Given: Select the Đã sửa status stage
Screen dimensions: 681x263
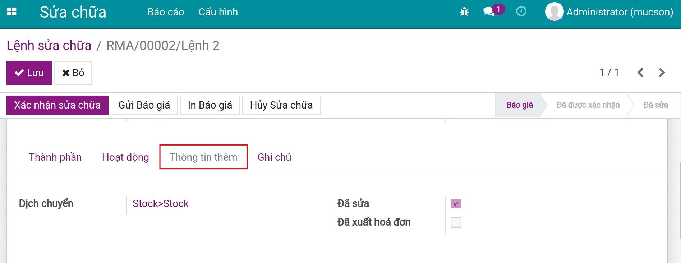Looking at the screenshot, I should [x=655, y=105].
